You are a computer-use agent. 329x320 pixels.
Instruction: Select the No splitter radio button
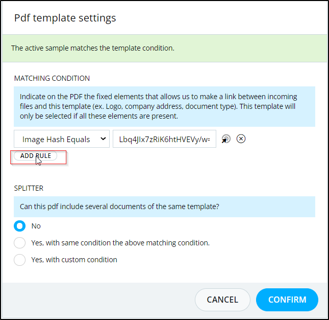tap(20, 226)
